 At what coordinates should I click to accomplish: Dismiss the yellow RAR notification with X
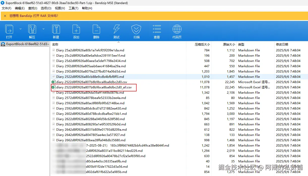point(5,16)
